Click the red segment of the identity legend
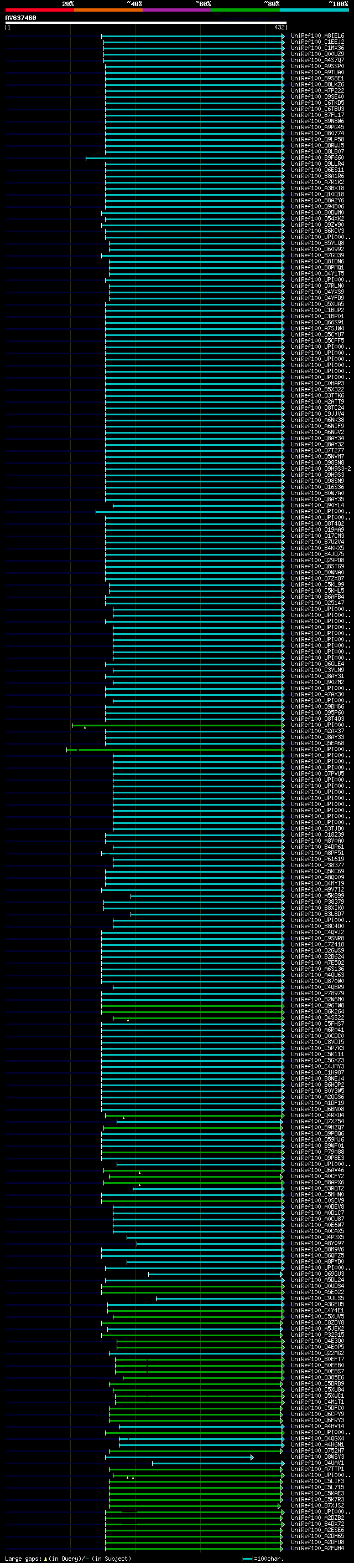Screen dimensions: 354x1563 click(39, 10)
